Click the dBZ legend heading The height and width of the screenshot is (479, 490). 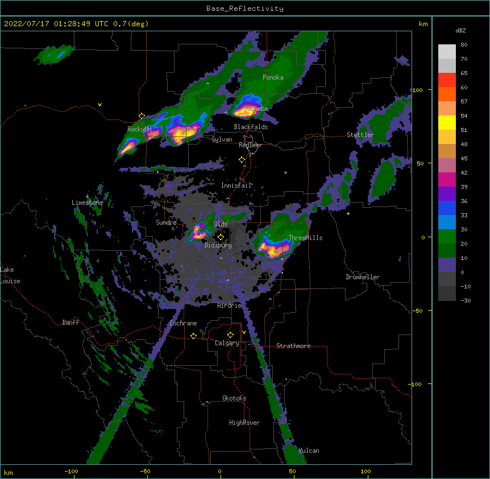coord(460,31)
